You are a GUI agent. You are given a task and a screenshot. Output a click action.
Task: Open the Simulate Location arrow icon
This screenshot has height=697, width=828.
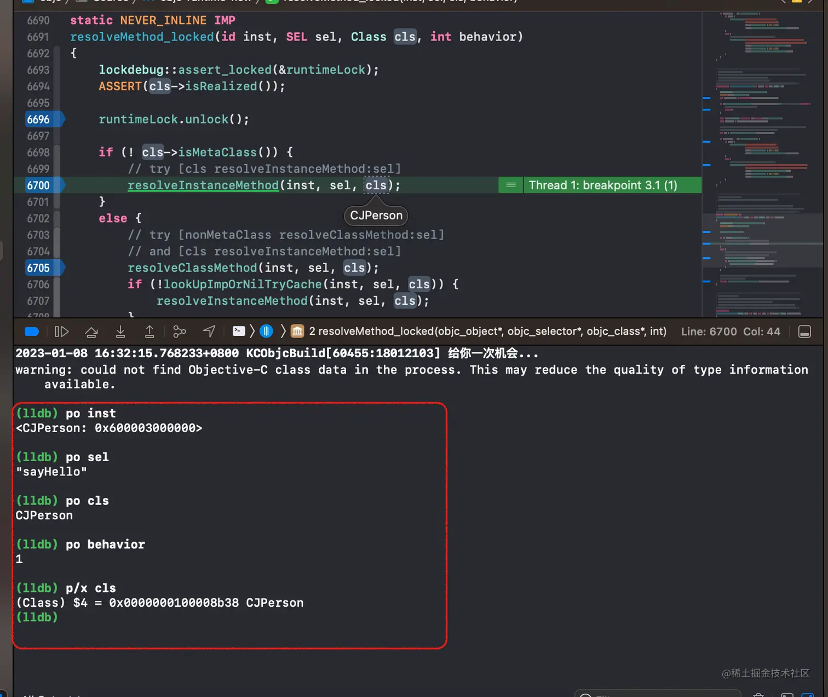(209, 332)
